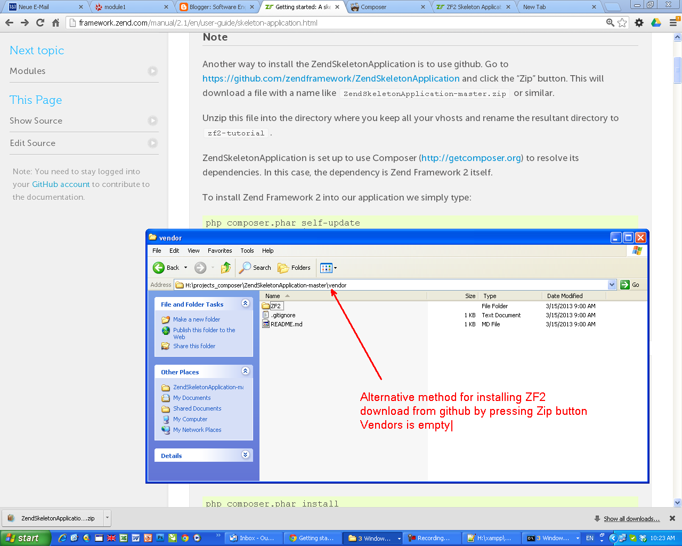Open the ZendSkeletonApplication GitHub link
Screen dimensions: 682x546
331,78
